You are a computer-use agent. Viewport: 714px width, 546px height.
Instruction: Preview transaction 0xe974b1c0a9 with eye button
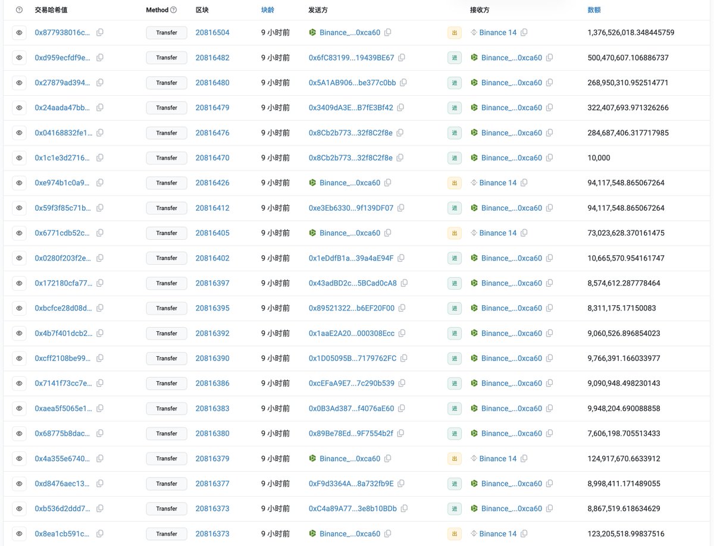point(19,183)
